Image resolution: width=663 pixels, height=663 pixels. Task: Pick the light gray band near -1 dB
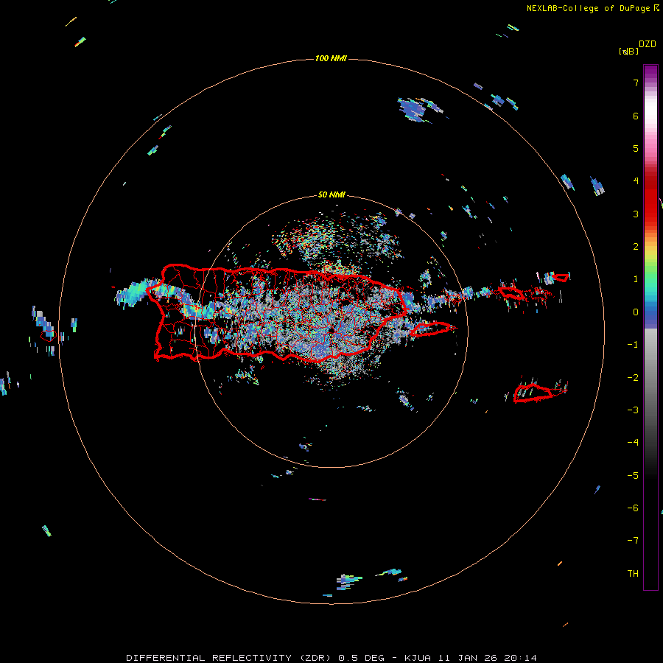(650, 343)
